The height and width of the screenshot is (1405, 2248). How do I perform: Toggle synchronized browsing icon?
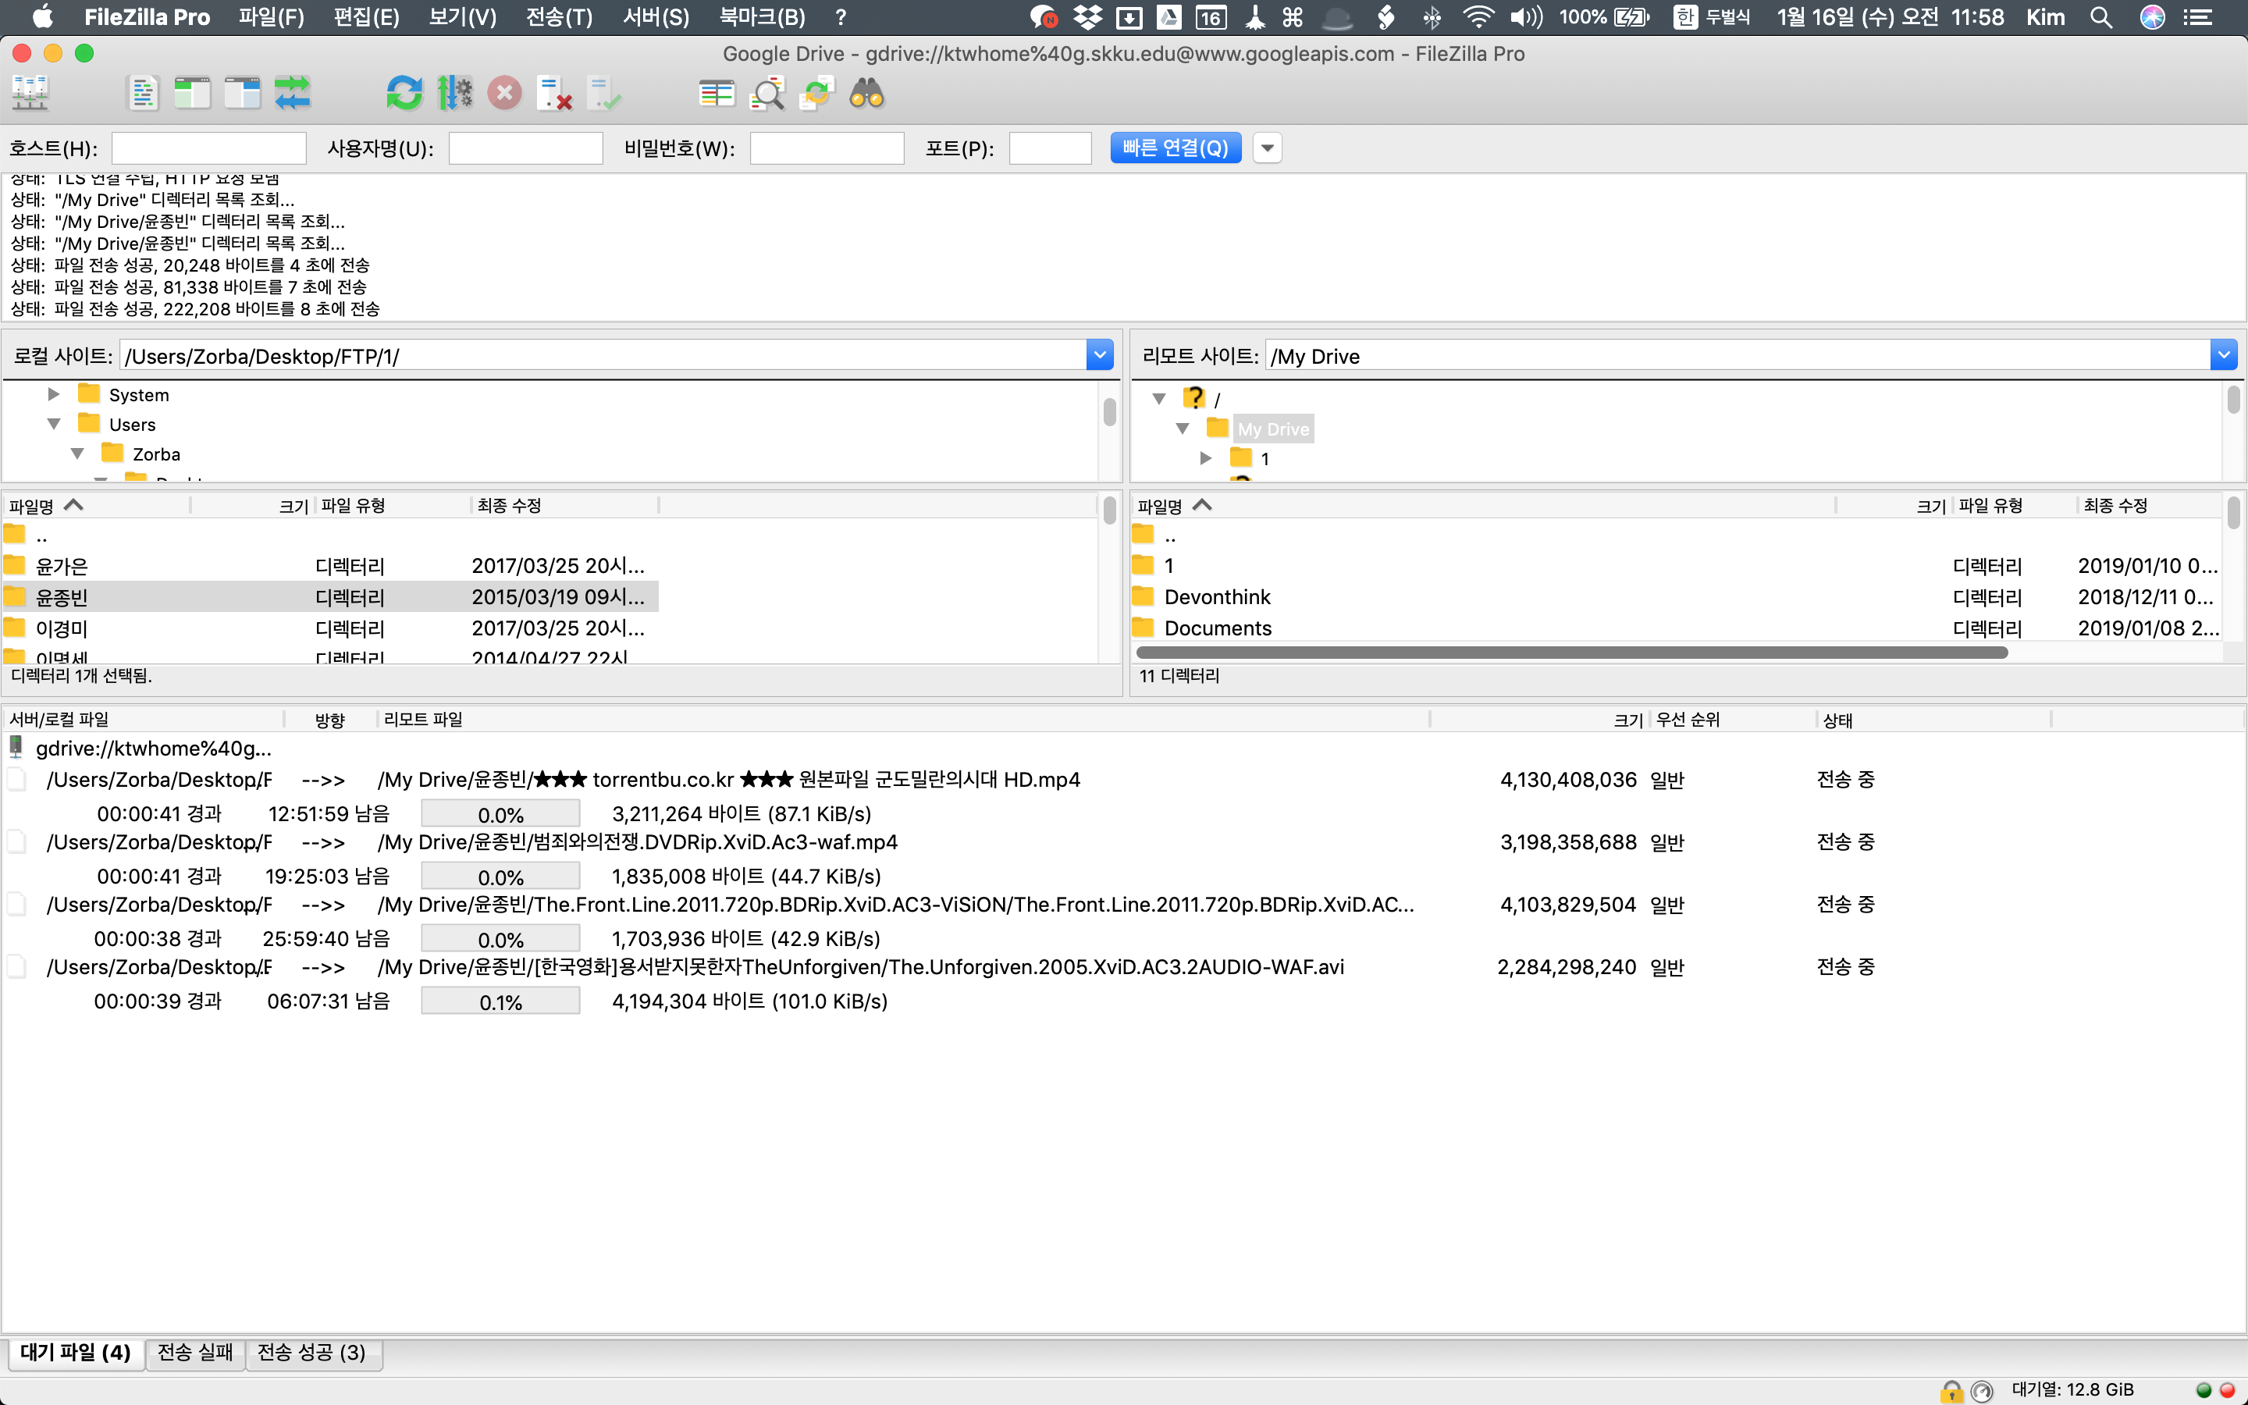point(816,93)
